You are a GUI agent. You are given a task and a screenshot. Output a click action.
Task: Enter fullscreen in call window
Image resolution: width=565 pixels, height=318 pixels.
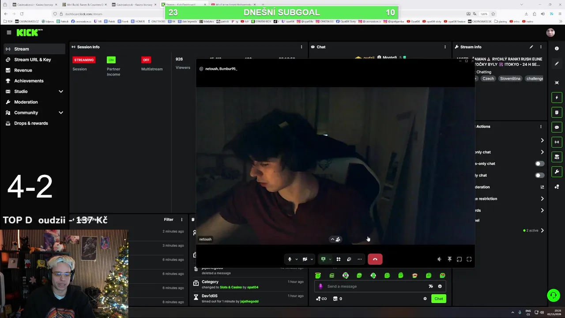point(469,259)
